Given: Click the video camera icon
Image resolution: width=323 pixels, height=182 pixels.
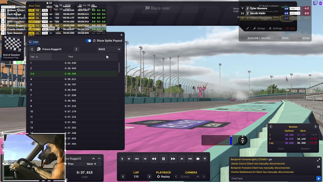Looking at the screenshot, I should 198,159.
